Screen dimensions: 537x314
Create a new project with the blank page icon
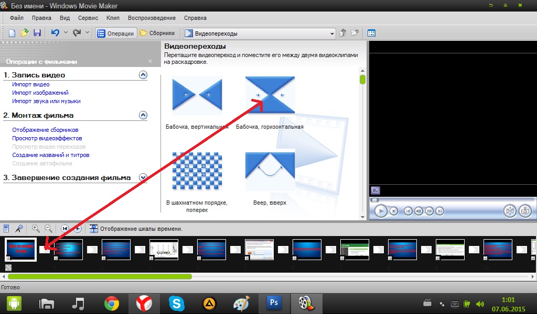tap(12, 33)
